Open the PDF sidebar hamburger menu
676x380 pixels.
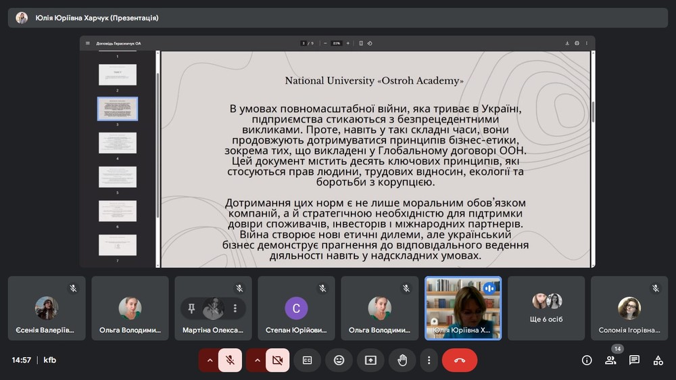[88, 43]
